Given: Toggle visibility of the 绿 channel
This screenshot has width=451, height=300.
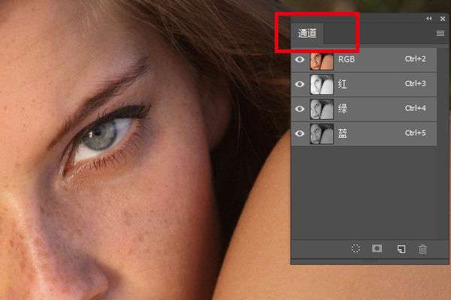Looking at the screenshot, I should tap(300, 109).
